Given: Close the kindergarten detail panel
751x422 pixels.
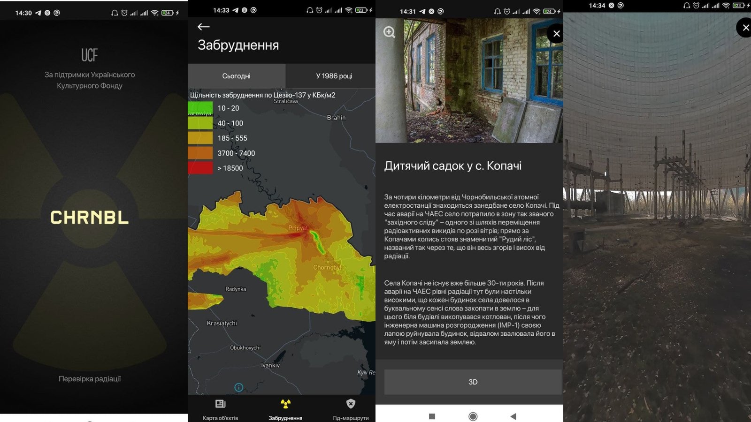Looking at the screenshot, I should 556,34.
